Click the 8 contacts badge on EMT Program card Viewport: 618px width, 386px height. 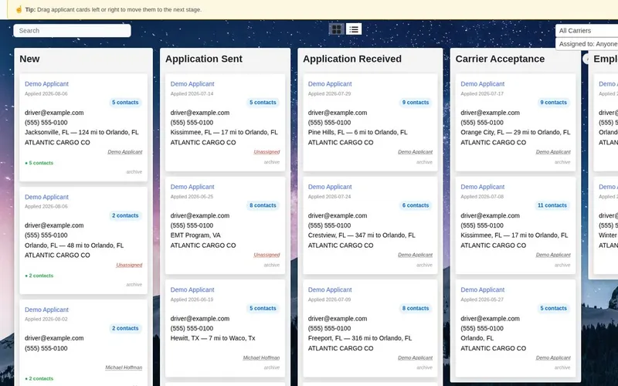coord(263,205)
